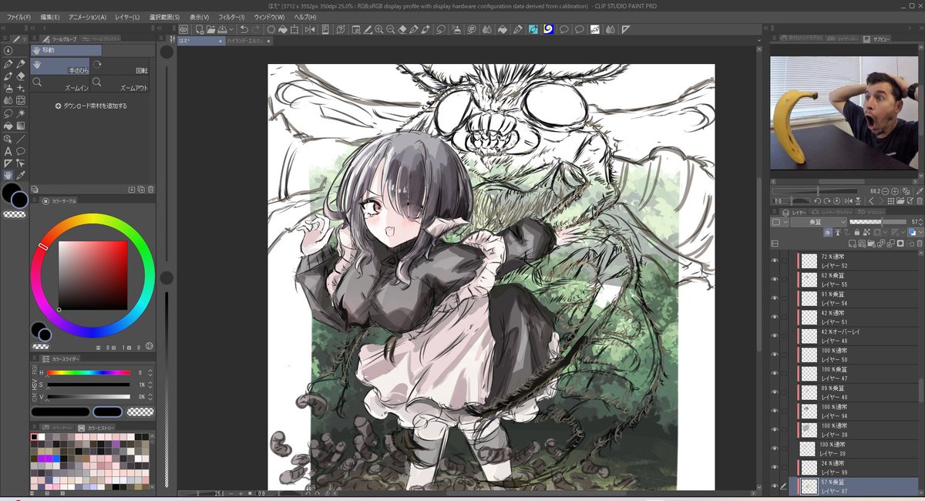Open the blending mode 乗算 dropdown

819,222
